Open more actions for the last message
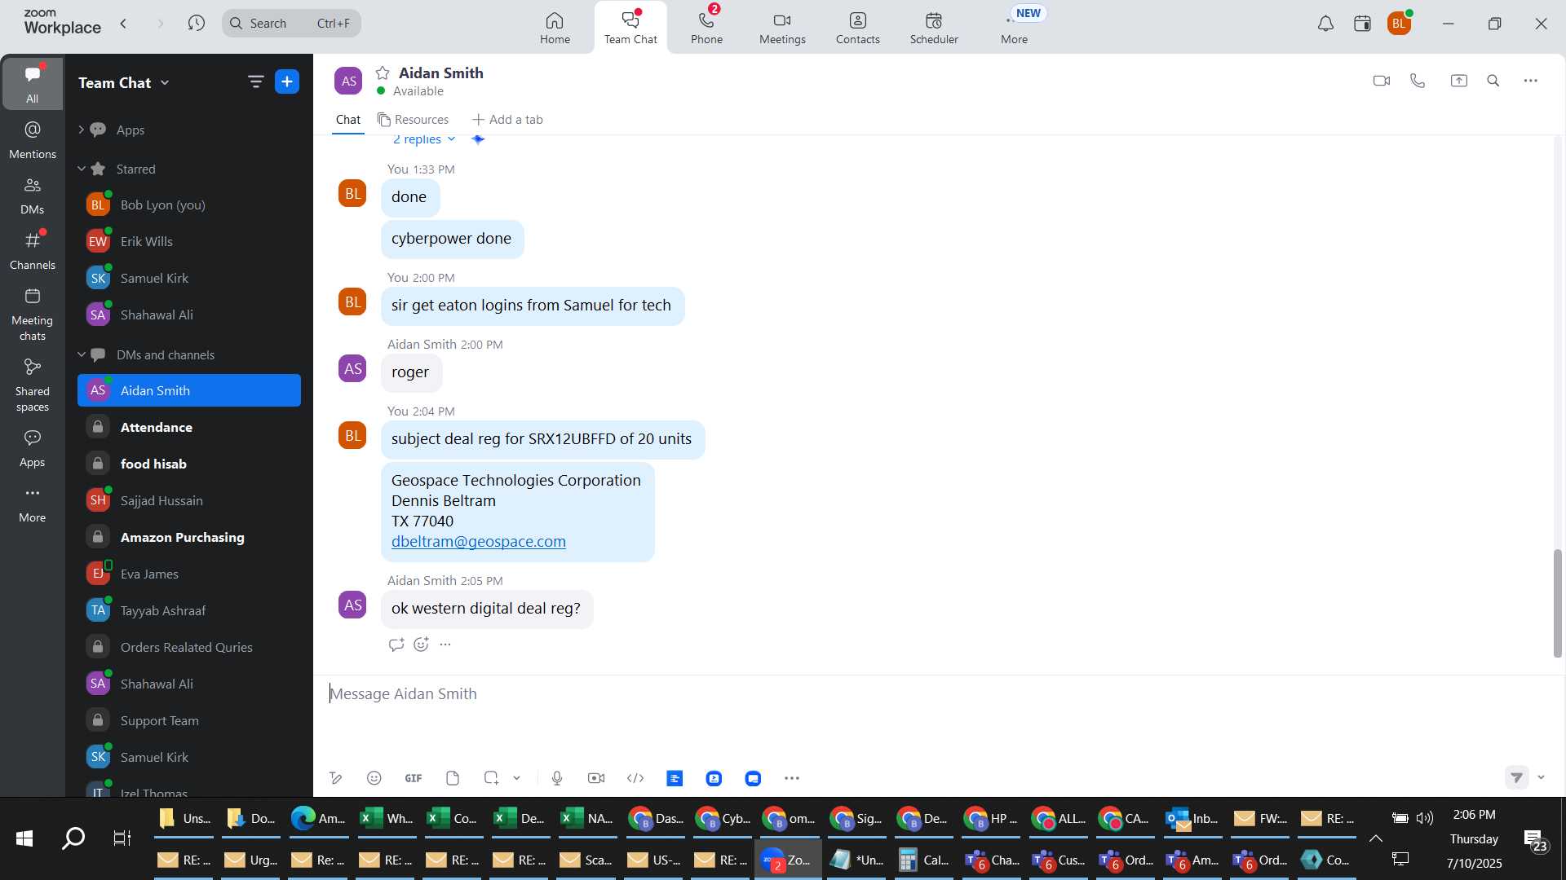This screenshot has width=1566, height=880. (x=445, y=645)
